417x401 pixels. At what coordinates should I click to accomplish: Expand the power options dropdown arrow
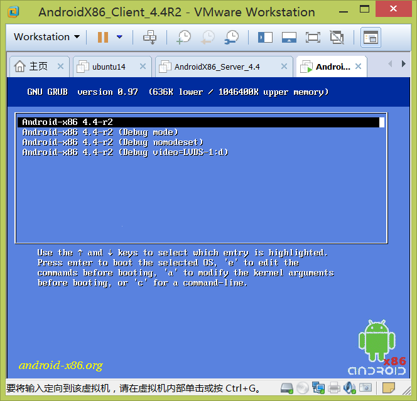pyautogui.click(x=119, y=37)
